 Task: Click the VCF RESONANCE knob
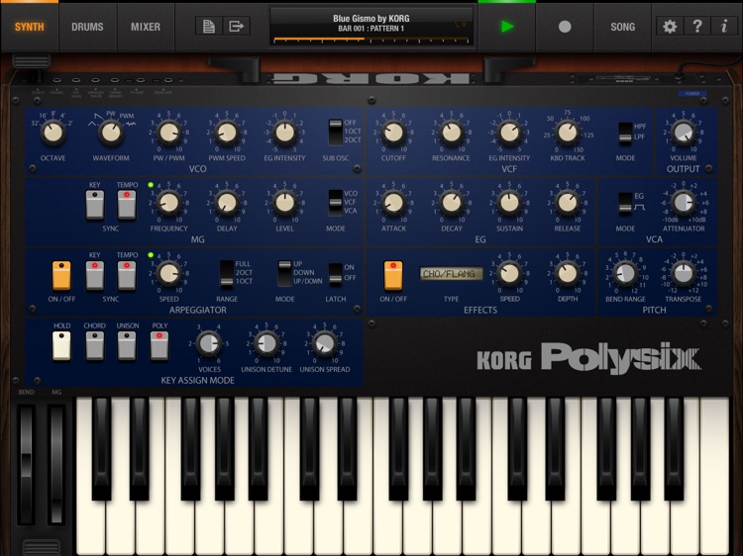(x=451, y=133)
